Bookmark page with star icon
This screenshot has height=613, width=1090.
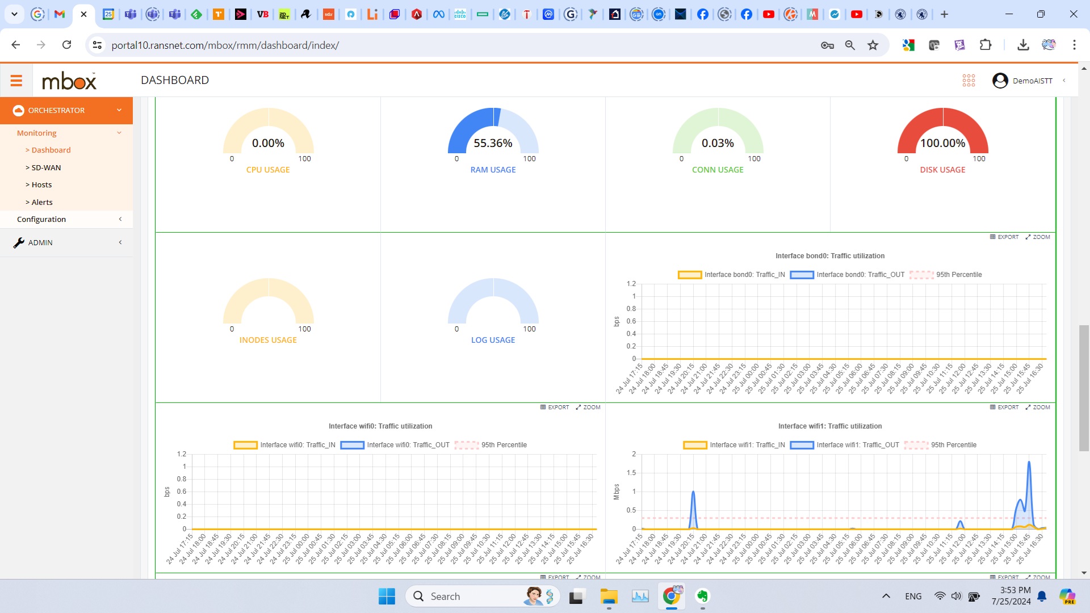[x=873, y=45]
